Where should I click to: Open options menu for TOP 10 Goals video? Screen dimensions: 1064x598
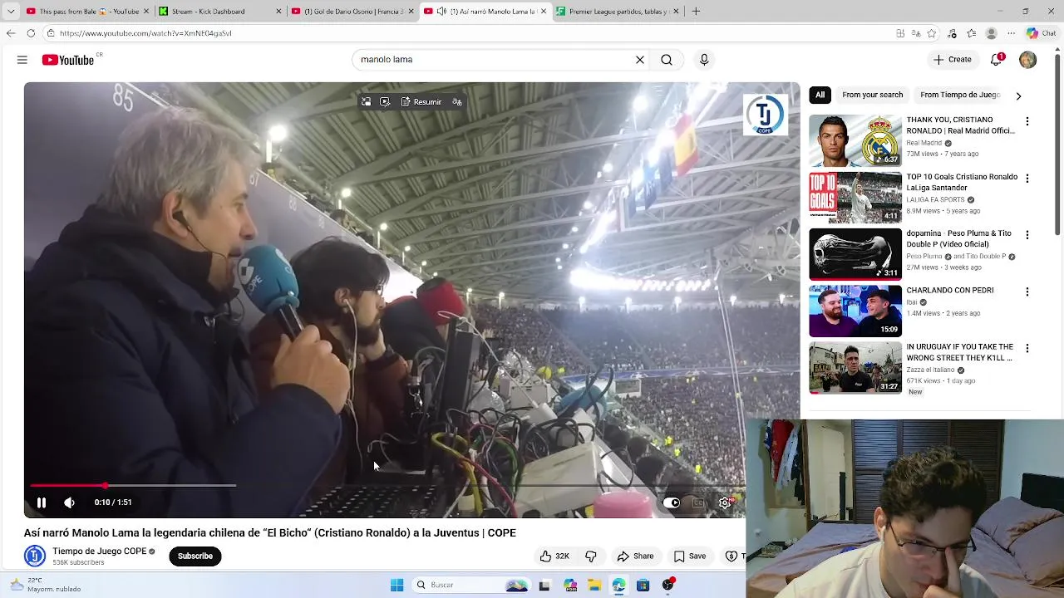[x=1027, y=179]
